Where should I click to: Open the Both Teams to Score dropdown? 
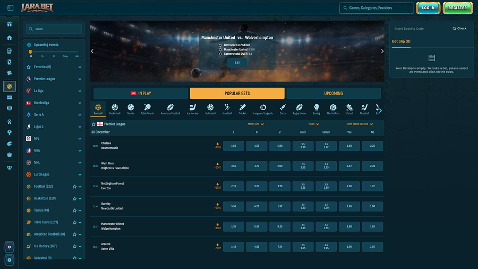click(x=360, y=124)
